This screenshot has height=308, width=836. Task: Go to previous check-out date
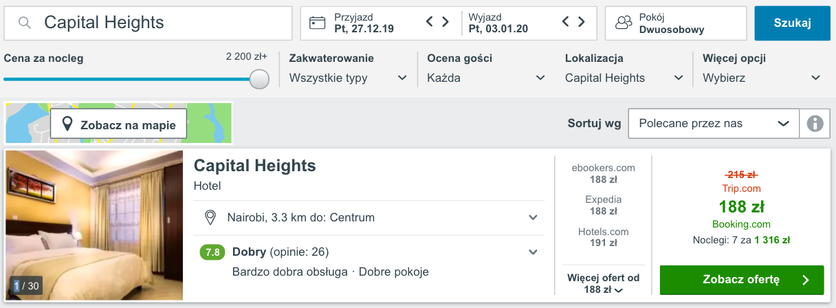(x=566, y=22)
